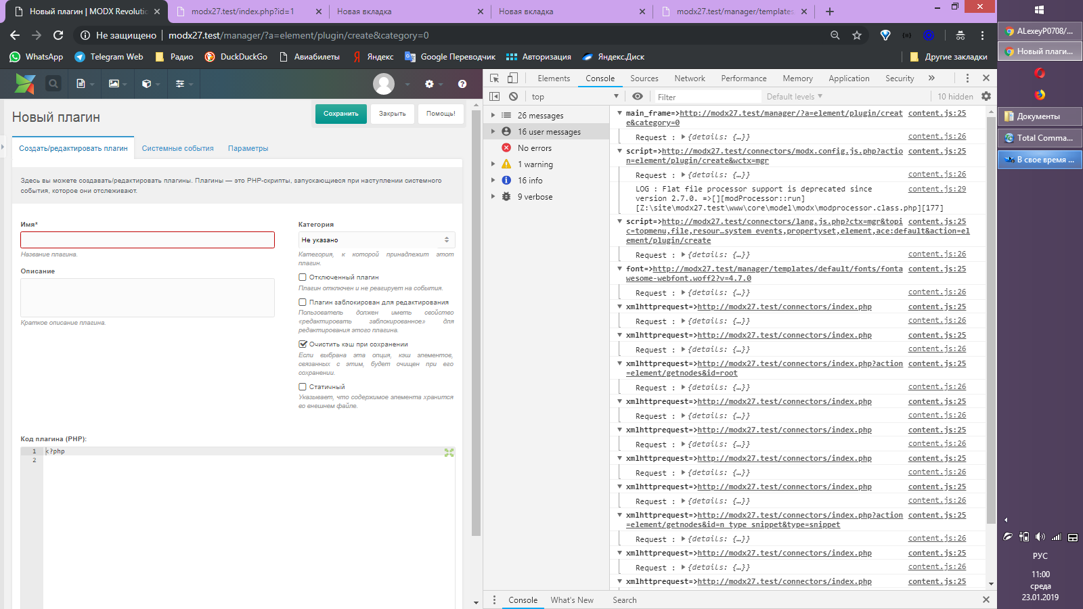Open the 'Категория' dropdown

tap(376, 240)
